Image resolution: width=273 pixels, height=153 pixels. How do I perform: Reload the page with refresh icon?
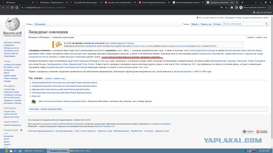(12, 8)
